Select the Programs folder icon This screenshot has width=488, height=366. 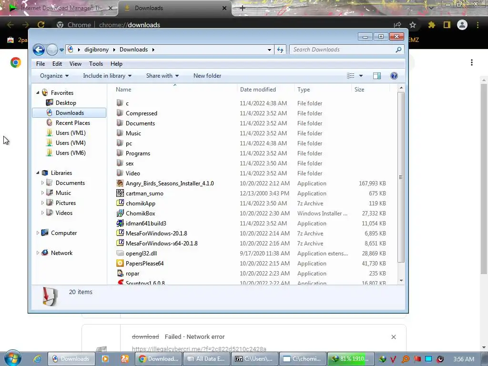[x=120, y=153]
